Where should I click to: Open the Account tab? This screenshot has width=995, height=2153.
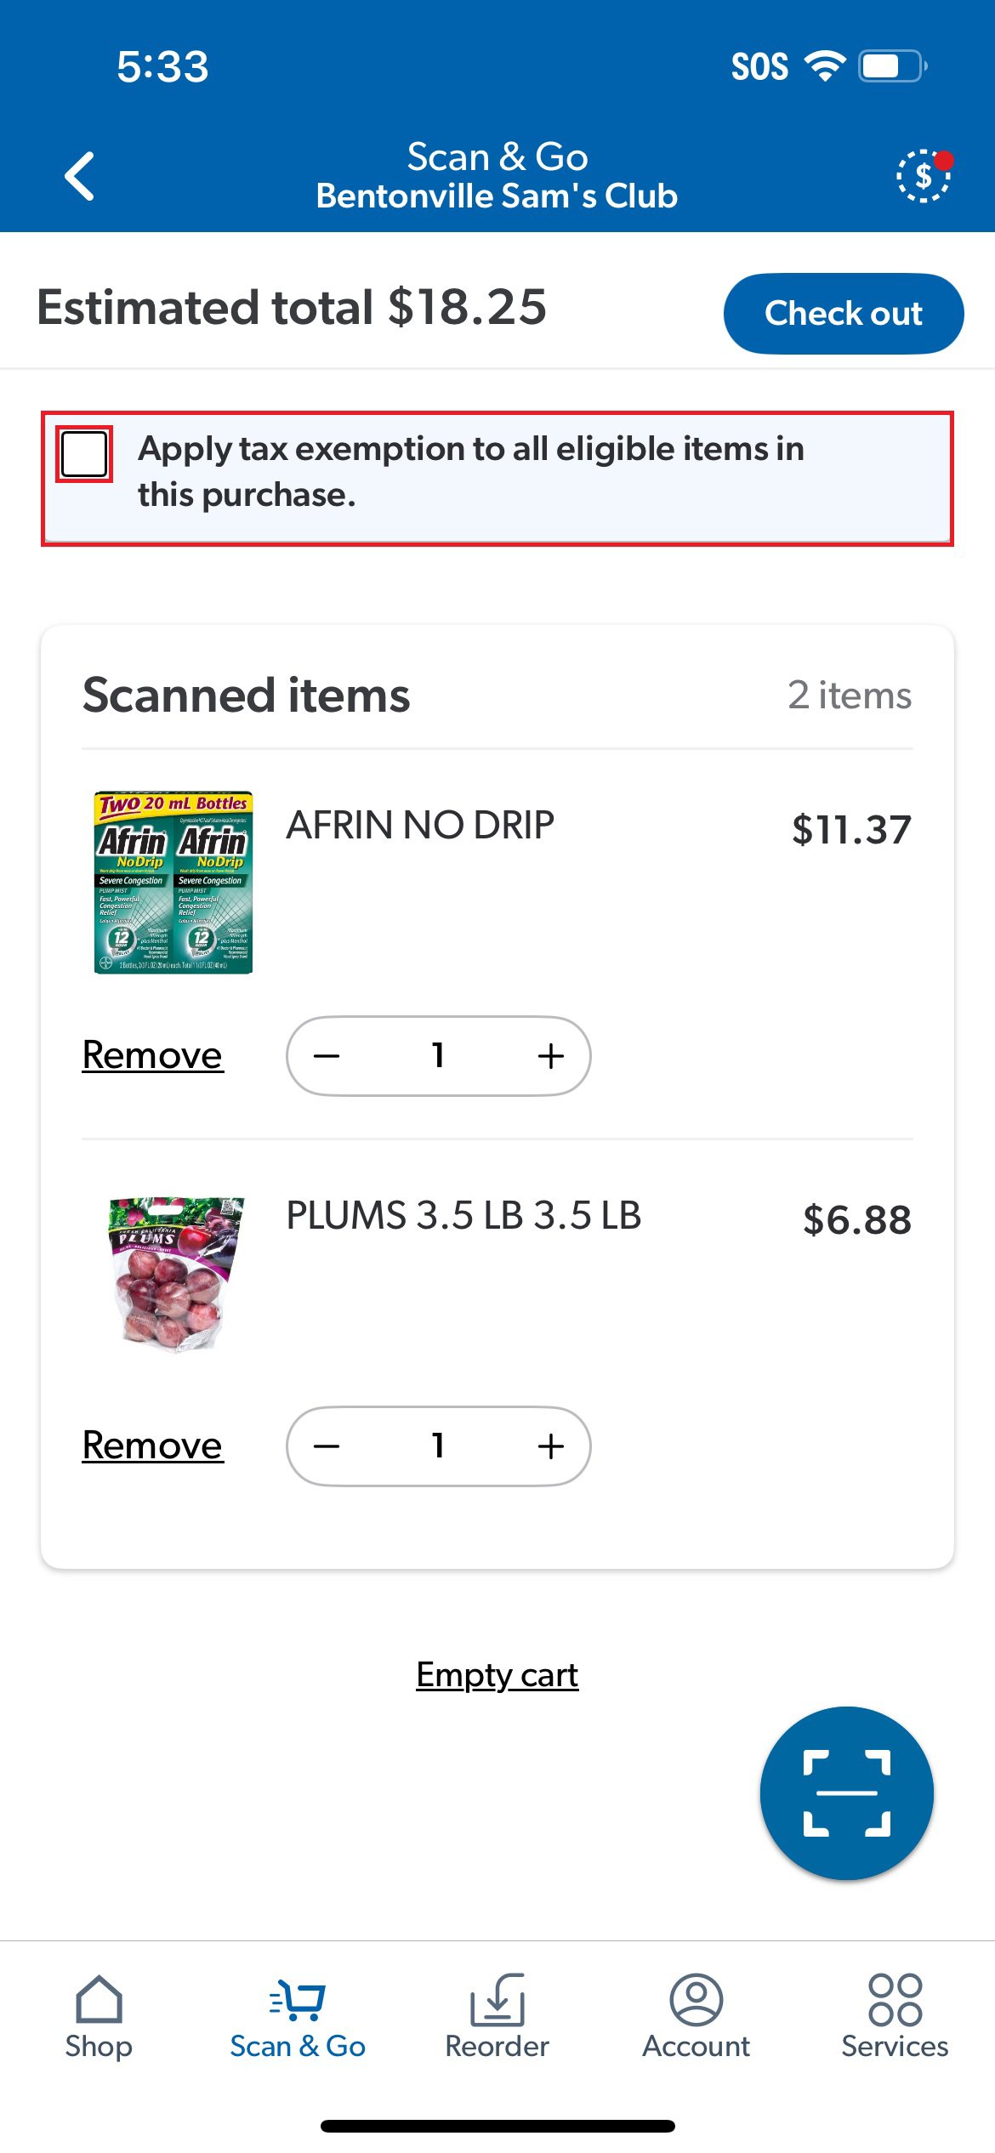[x=696, y=2017]
